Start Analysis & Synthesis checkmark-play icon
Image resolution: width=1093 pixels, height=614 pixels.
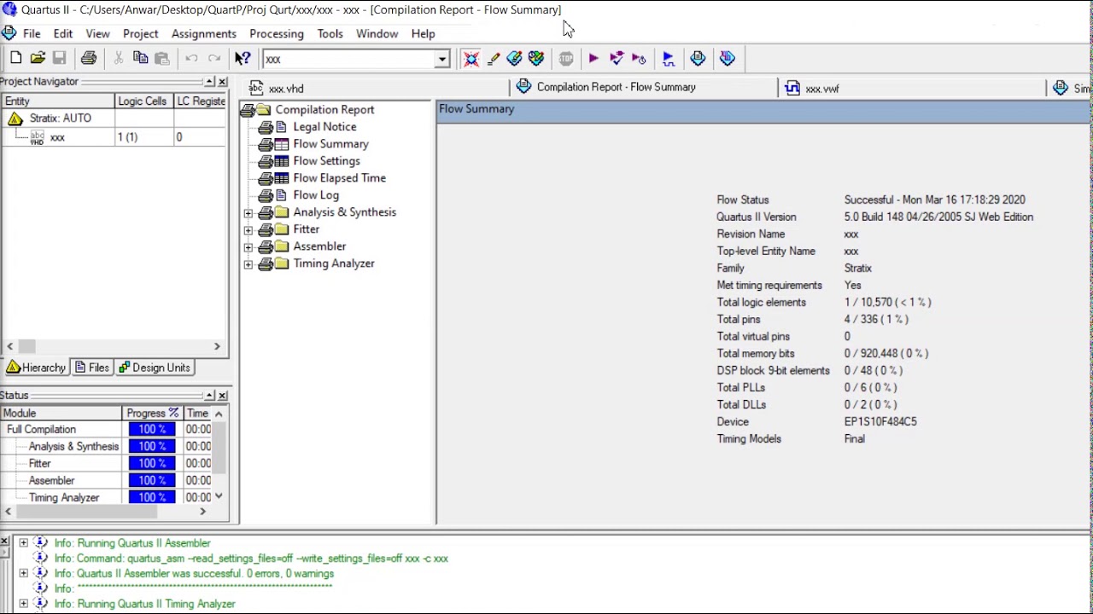(617, 58)
